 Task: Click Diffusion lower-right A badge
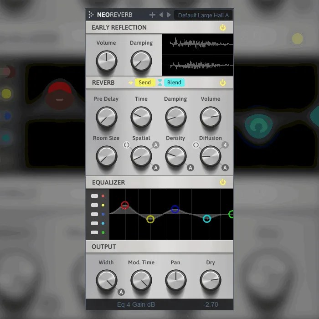(225, 168)
